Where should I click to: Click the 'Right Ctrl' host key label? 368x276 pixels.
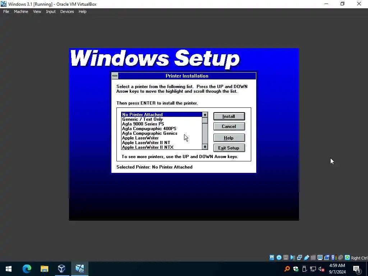pos(359,258)
